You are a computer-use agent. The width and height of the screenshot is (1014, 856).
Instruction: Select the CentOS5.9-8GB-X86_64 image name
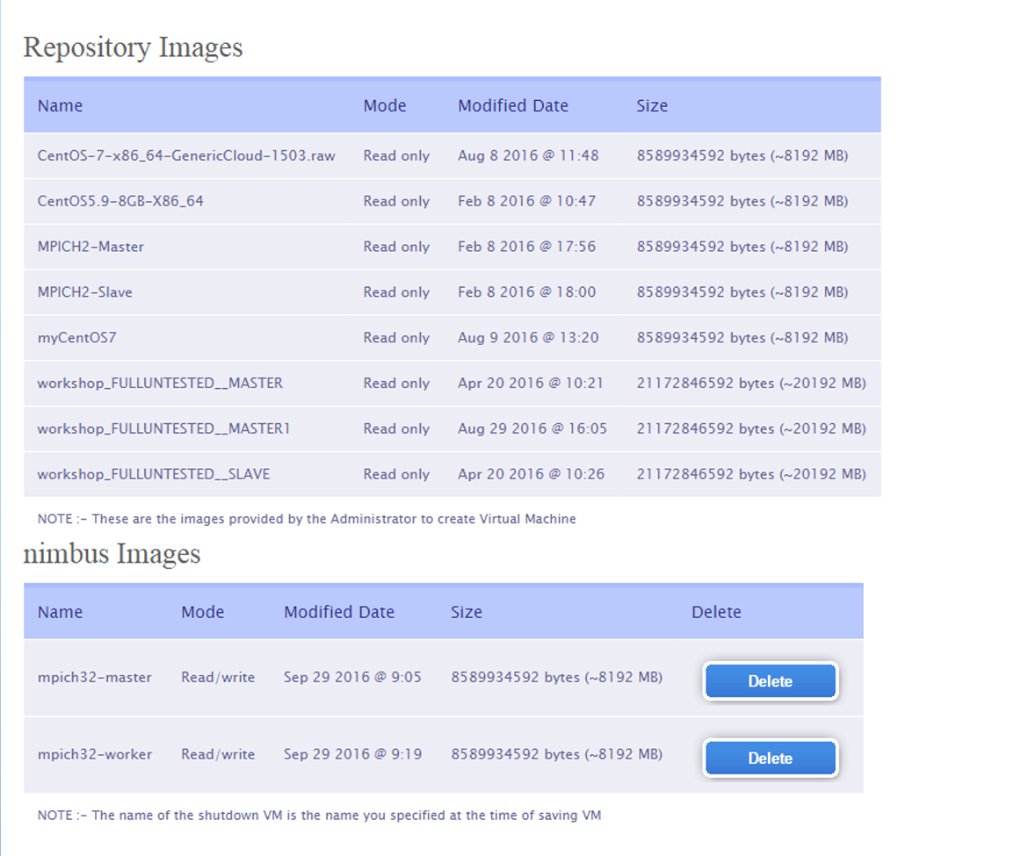(x=120, y=201)
